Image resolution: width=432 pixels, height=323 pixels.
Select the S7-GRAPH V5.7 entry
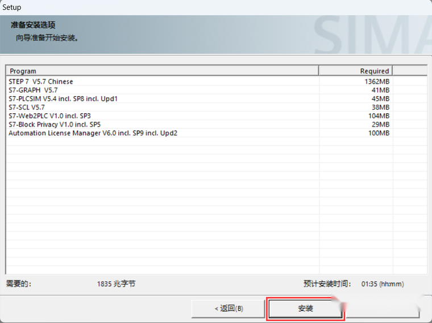point(33,90)
